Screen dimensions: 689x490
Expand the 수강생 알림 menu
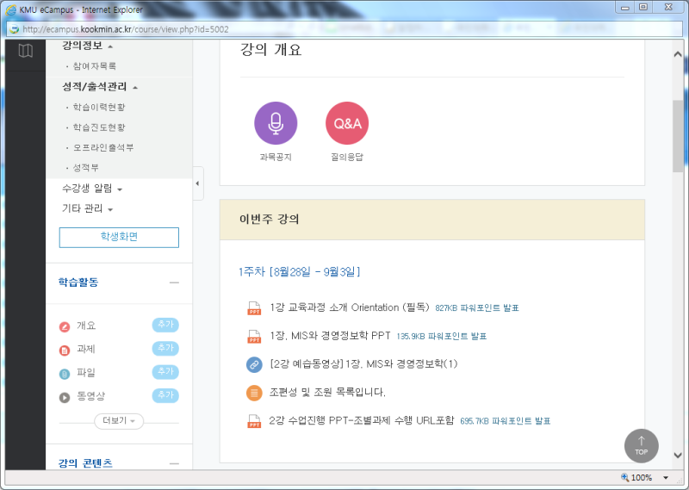pos(92,189)
